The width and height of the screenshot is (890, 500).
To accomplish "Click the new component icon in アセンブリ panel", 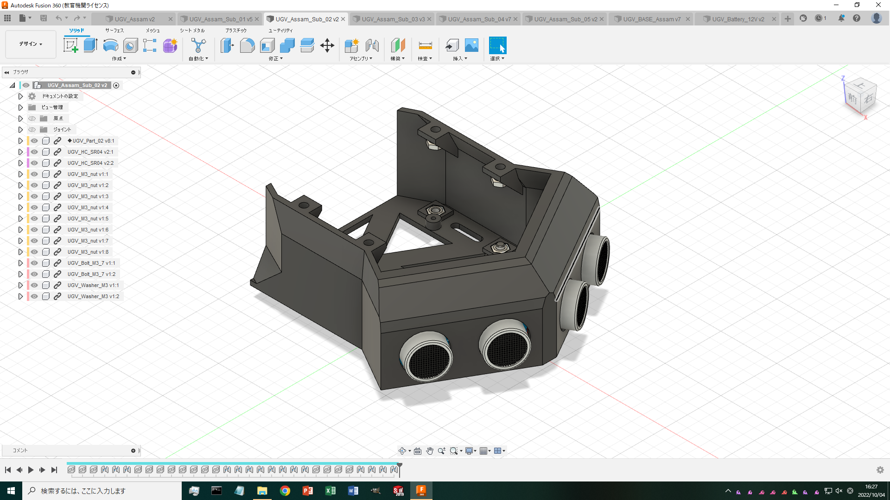I will point(352,46).
